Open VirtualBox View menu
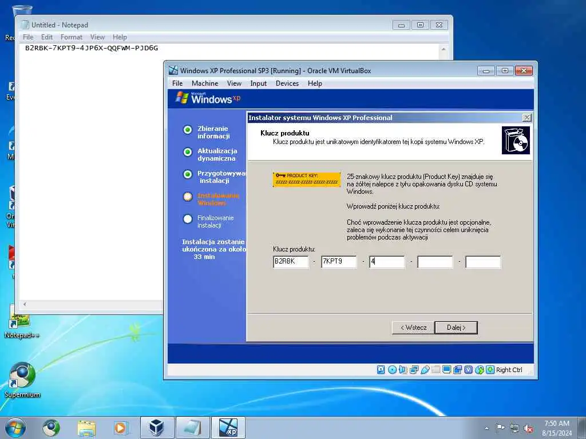The height and width of the screenshot is (439, 586). (x=234, y=83)
